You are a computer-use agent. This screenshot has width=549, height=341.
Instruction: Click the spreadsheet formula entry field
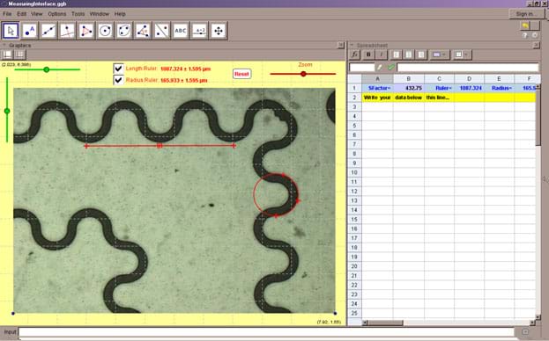[467, 67]
